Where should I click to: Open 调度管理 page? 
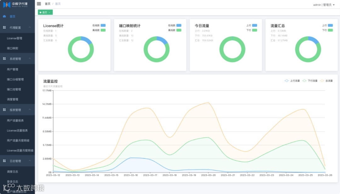pyautogui.click(x=17, y=100)
